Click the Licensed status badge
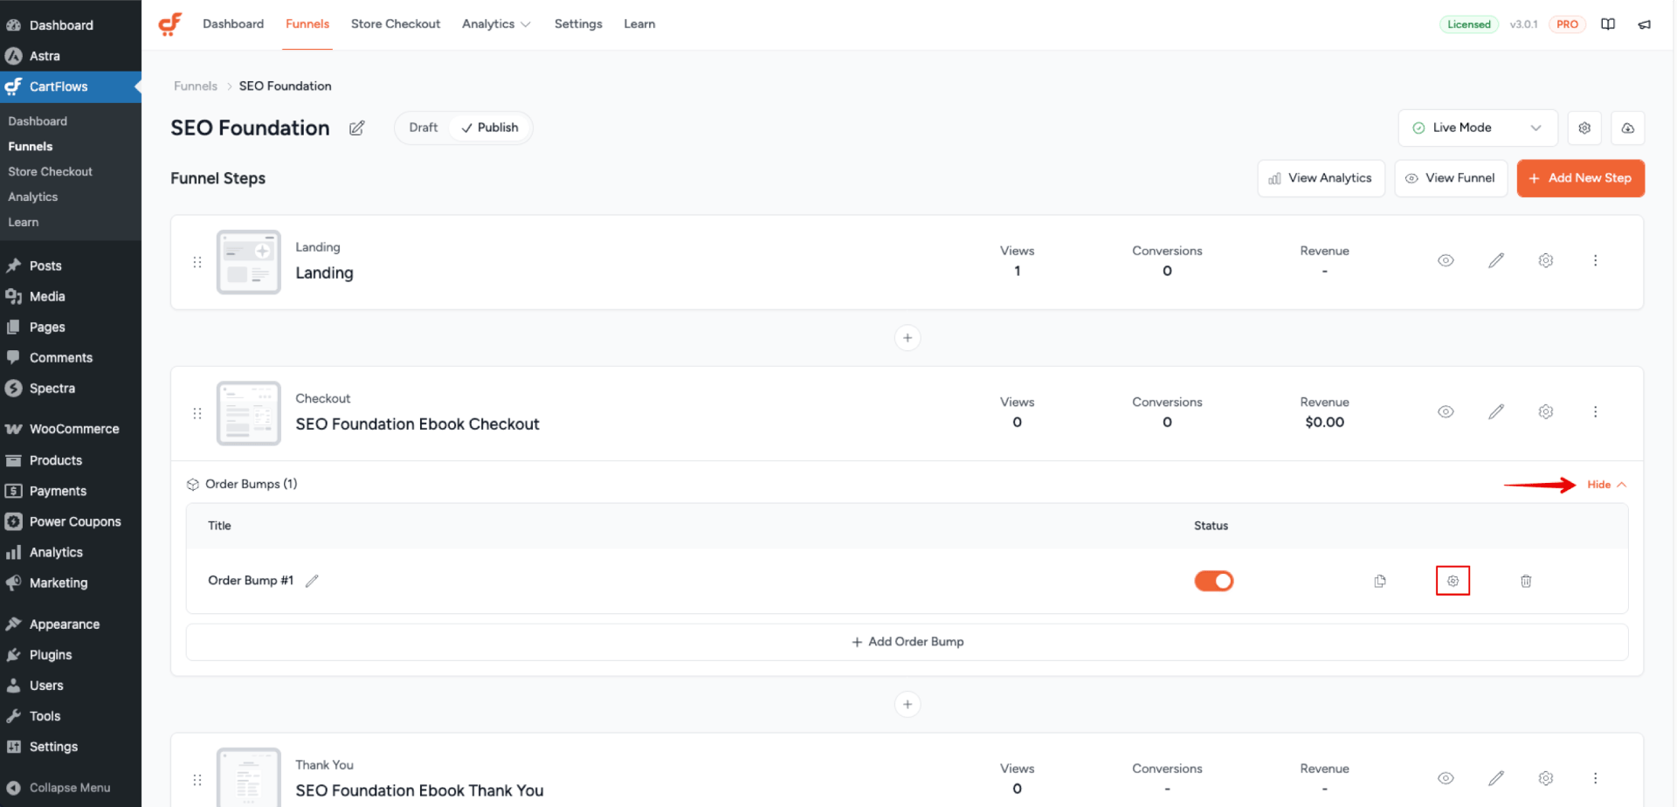The image size is (1677, 807). [x=1468, y=24]
